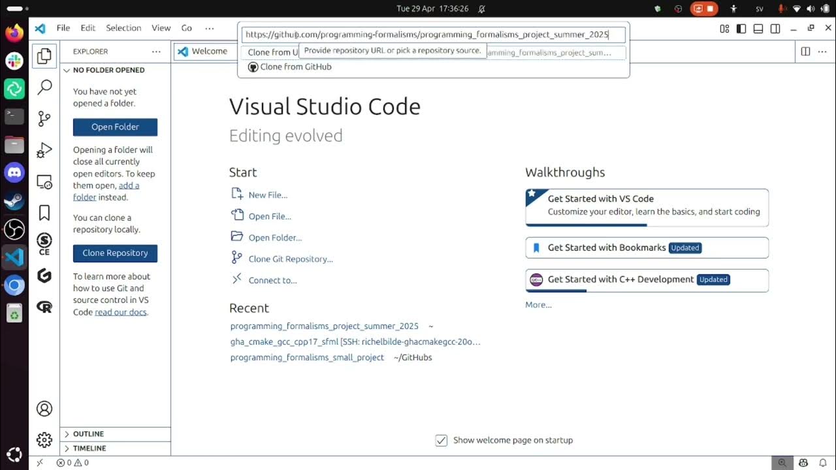Click the split editor icon
This screenshot has height=470, width=836.
805,52
